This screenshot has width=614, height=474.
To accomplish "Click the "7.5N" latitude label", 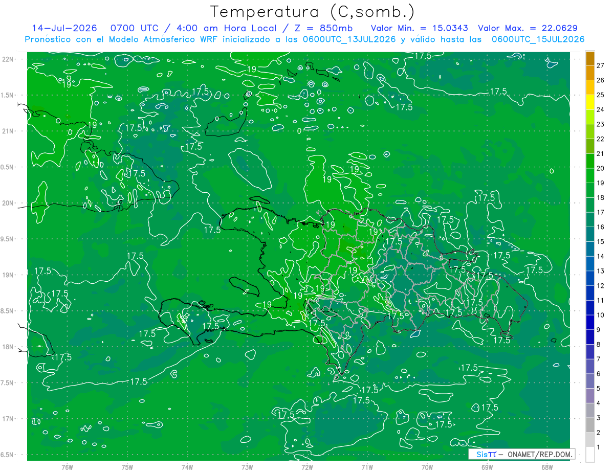I will [x=8, y=383].
